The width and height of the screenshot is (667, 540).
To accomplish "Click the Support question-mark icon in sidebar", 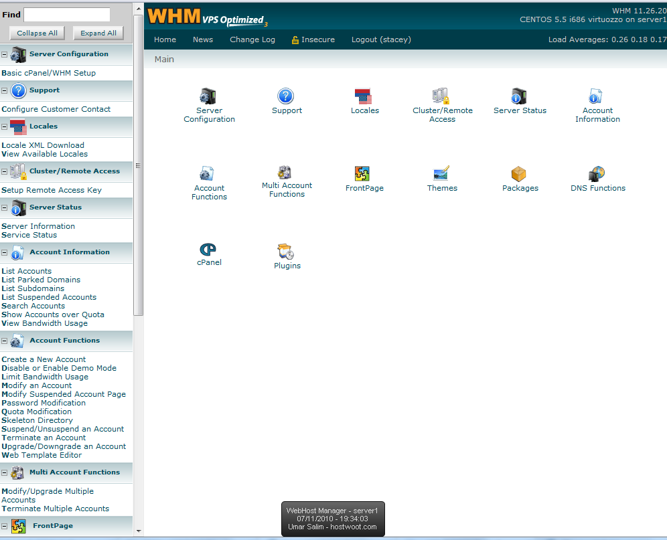I will tap(18, 91).
